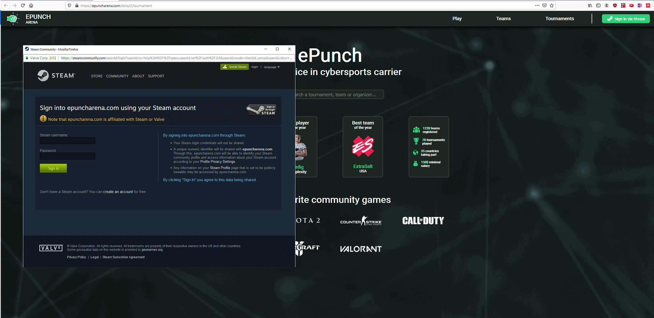
Task: Open the Teams menu item
Action: click(x=503, y=19)
